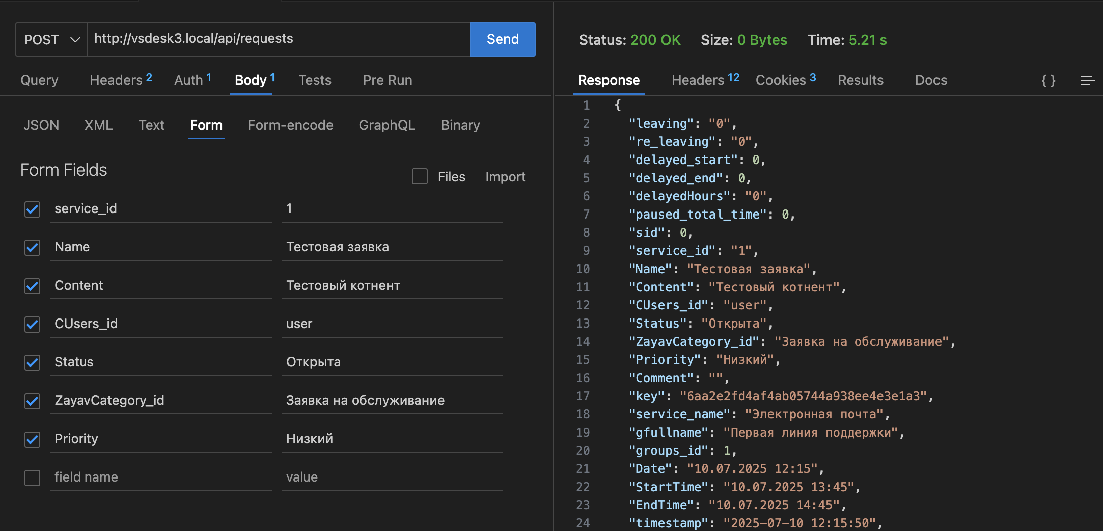Open the Cookies response tab
1103x531 pixels.
click(x=785, y=80)
